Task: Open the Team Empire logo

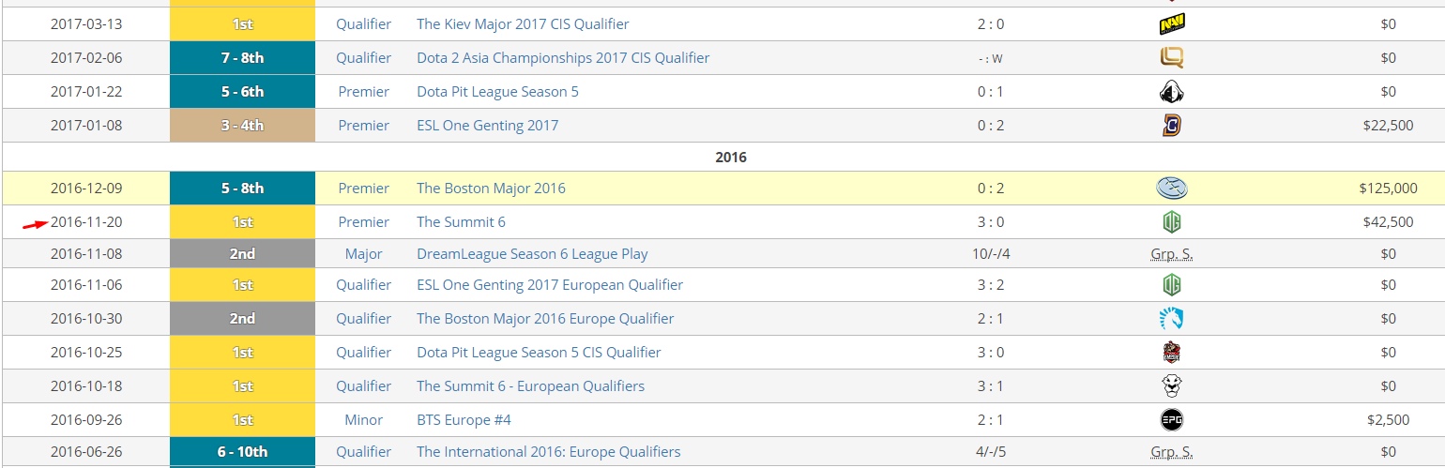Action: [1171, 353]
